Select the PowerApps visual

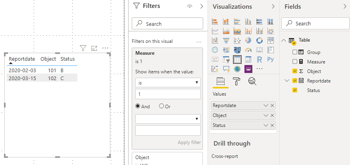[248, 69]
